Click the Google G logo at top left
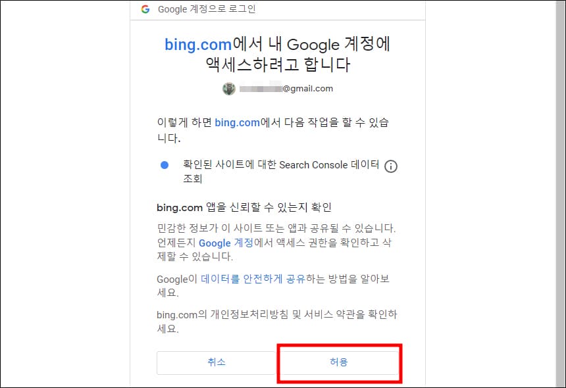Screen dimensions: 566x388 145,9
